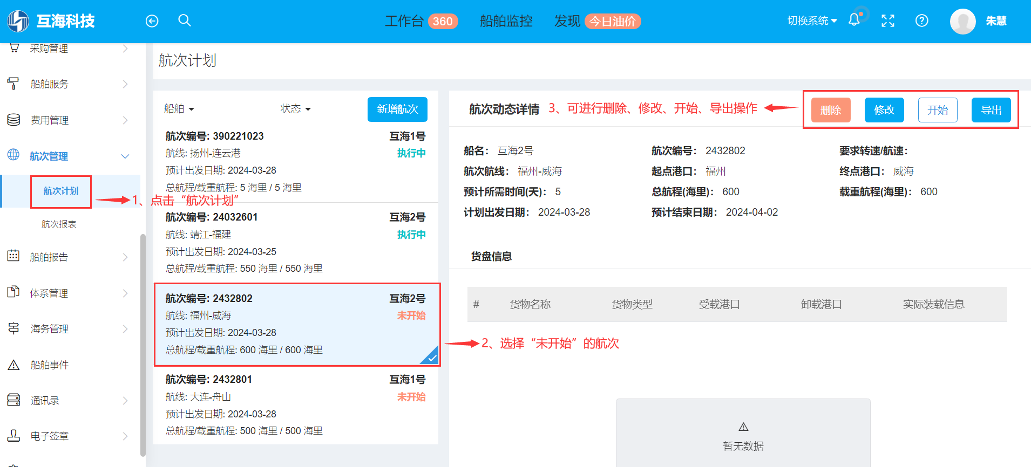Expand the 船舶报告 menu chevron
The height and width of the screenshot is (467, 1031).
pyautogui.click(x=125, y=257)
